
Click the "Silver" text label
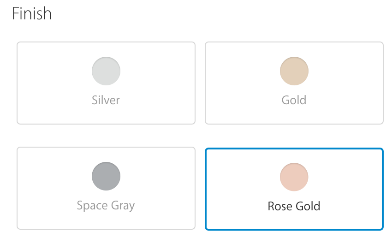pos(106,100)
